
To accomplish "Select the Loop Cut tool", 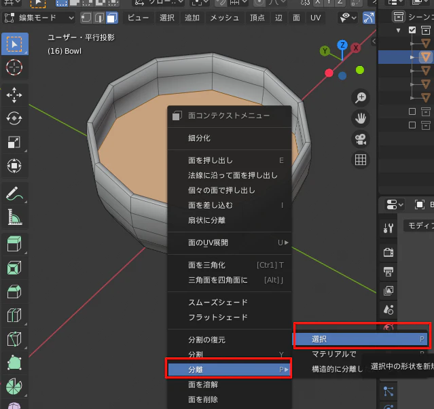I will pyautogui.click(x=14, y=315).
